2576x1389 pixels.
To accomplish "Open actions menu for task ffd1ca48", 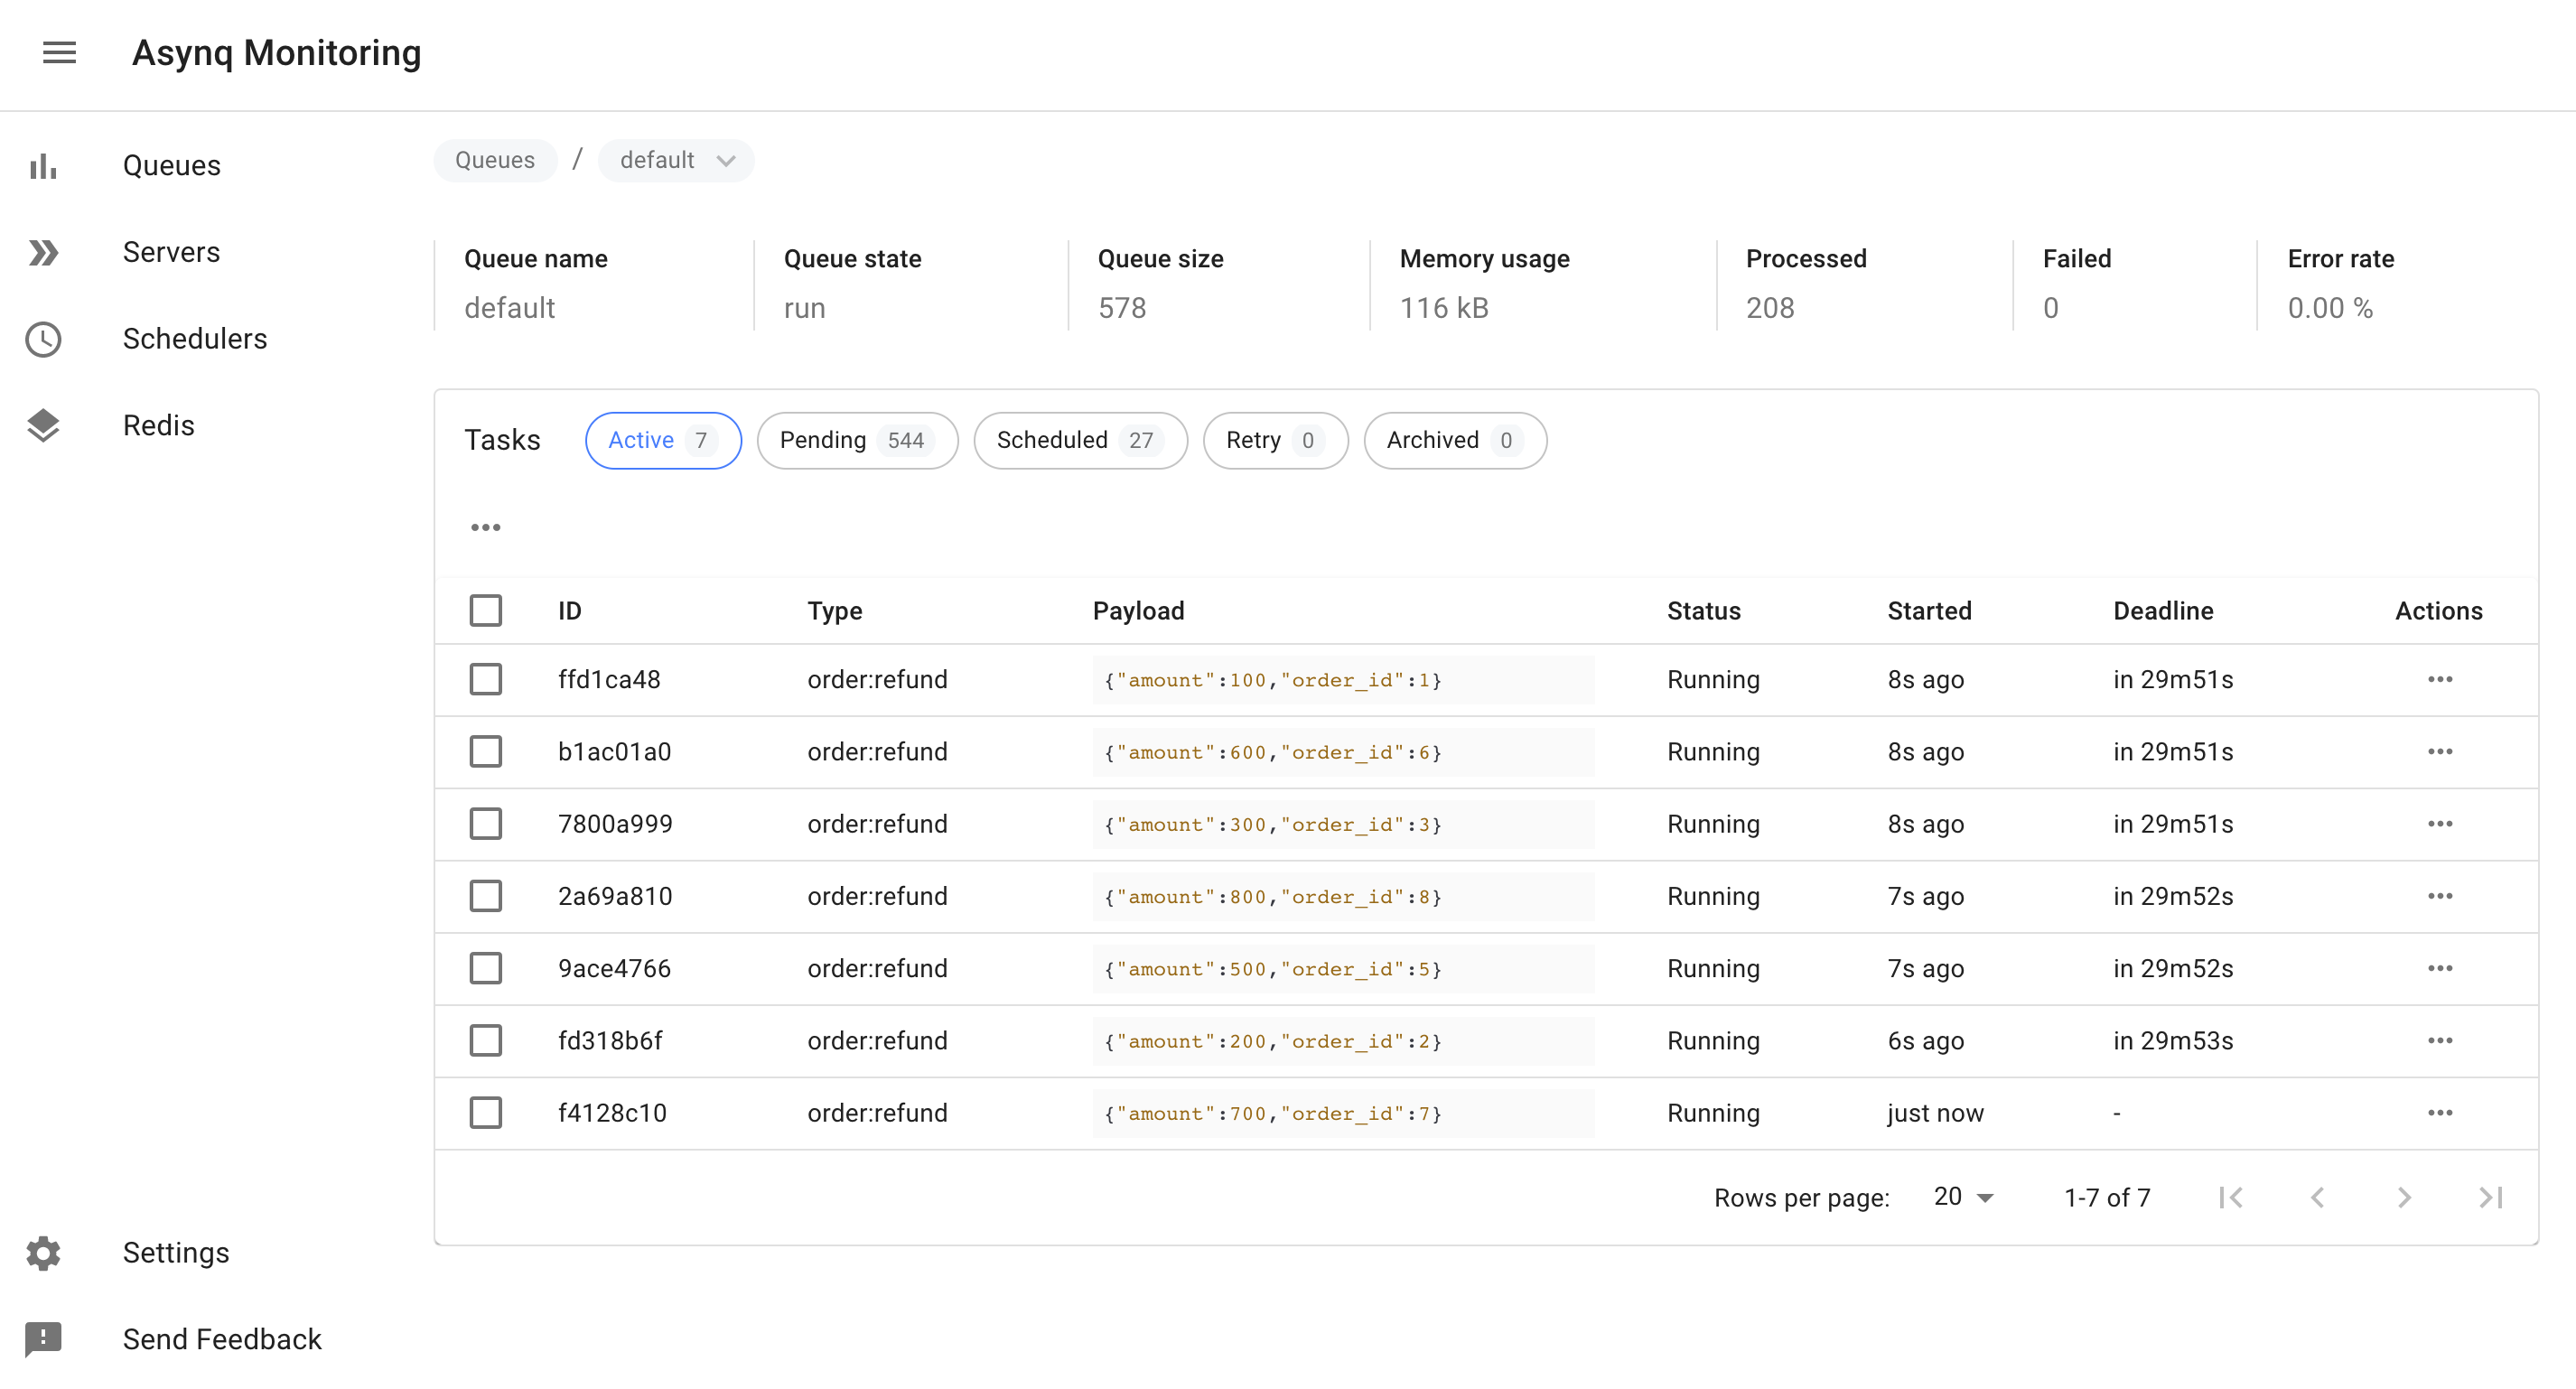I will tap(2440, 679).
